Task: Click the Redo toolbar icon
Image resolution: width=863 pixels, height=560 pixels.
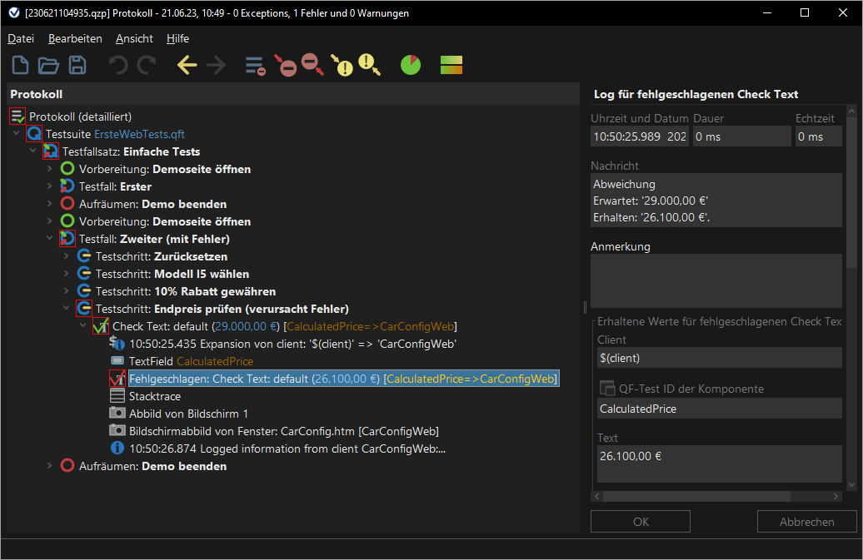Action: (x=147, y=65)
